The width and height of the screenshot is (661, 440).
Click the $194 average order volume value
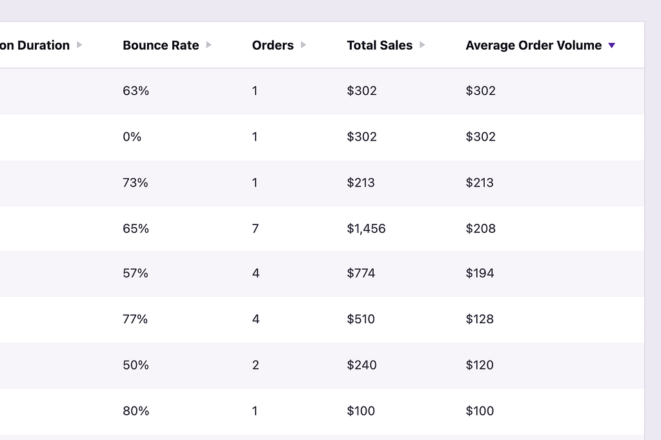click(480, 274)
